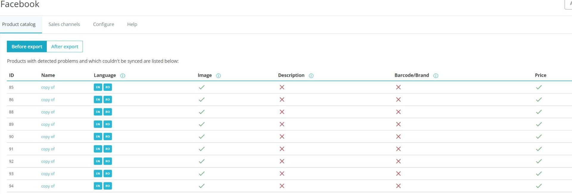This screenshot has height=194, width=572.
Task: Click the Image column info icon
Action: coord(218,76)
